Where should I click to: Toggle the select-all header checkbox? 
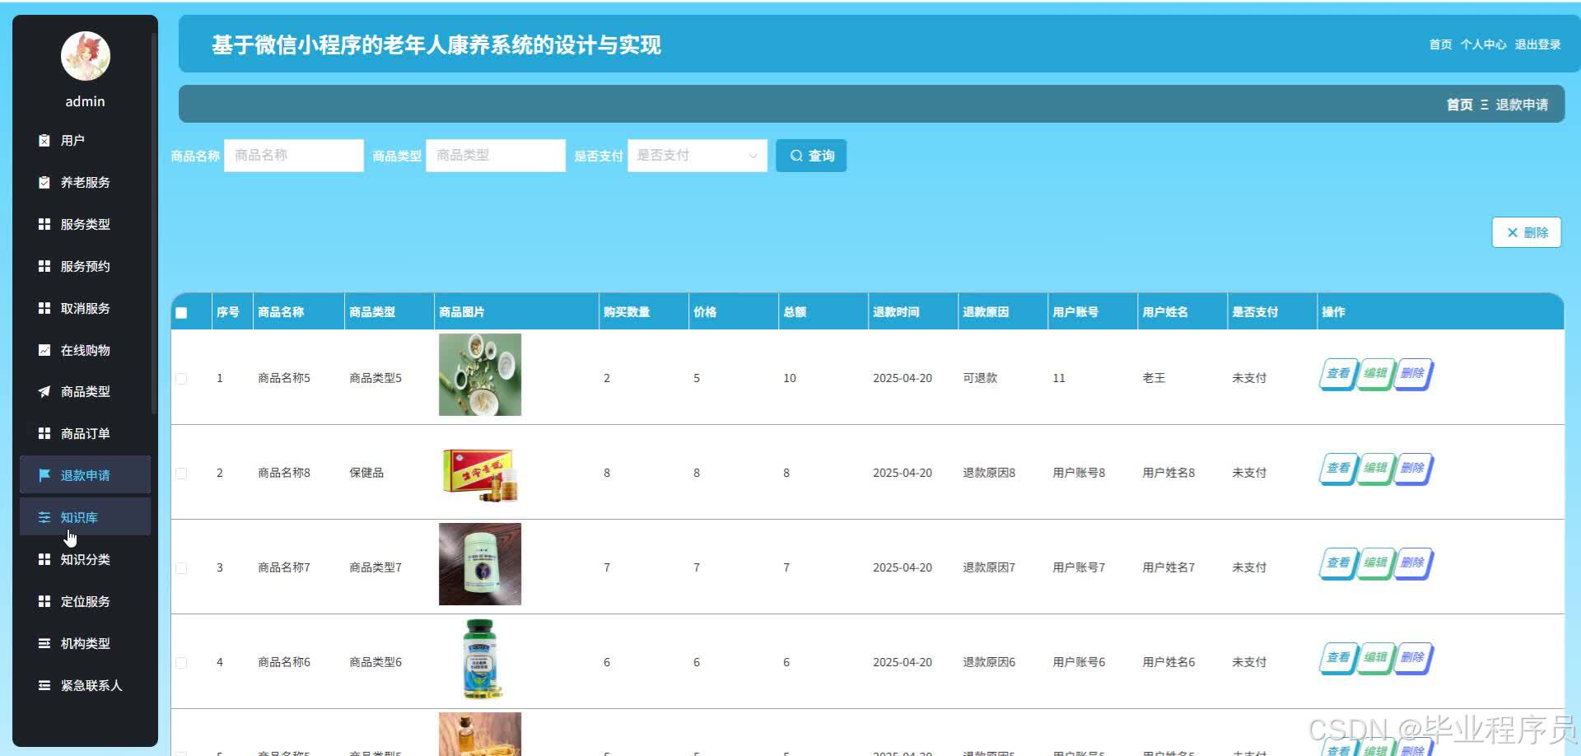coord(181,313)
